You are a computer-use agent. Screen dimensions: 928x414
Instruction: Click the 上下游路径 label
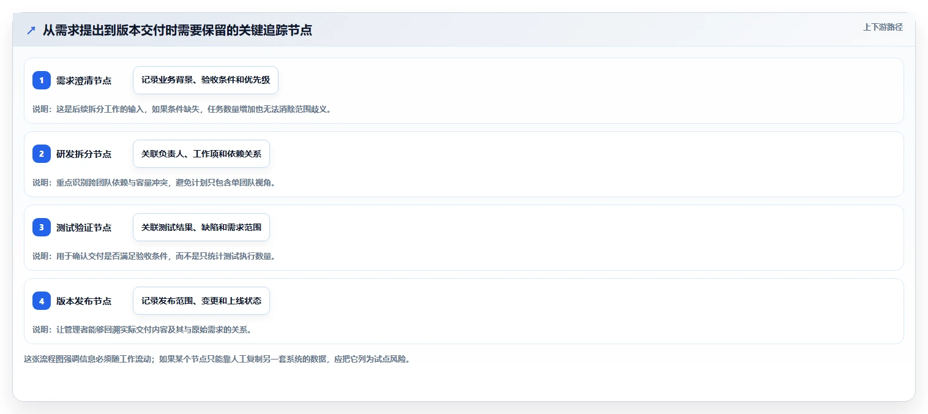[x=883, y=27]
